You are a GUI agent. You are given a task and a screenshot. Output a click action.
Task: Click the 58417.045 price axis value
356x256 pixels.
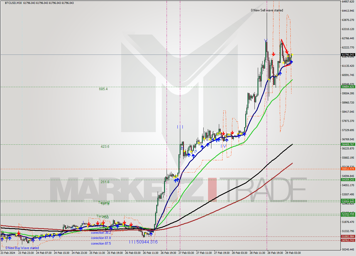click(x=348, y=112)
